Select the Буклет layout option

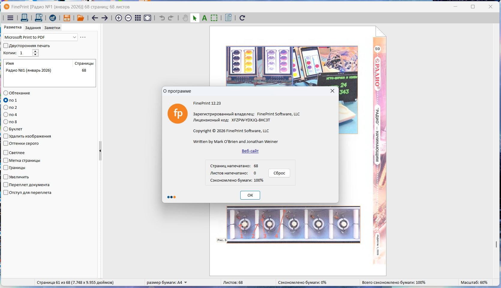6,129
